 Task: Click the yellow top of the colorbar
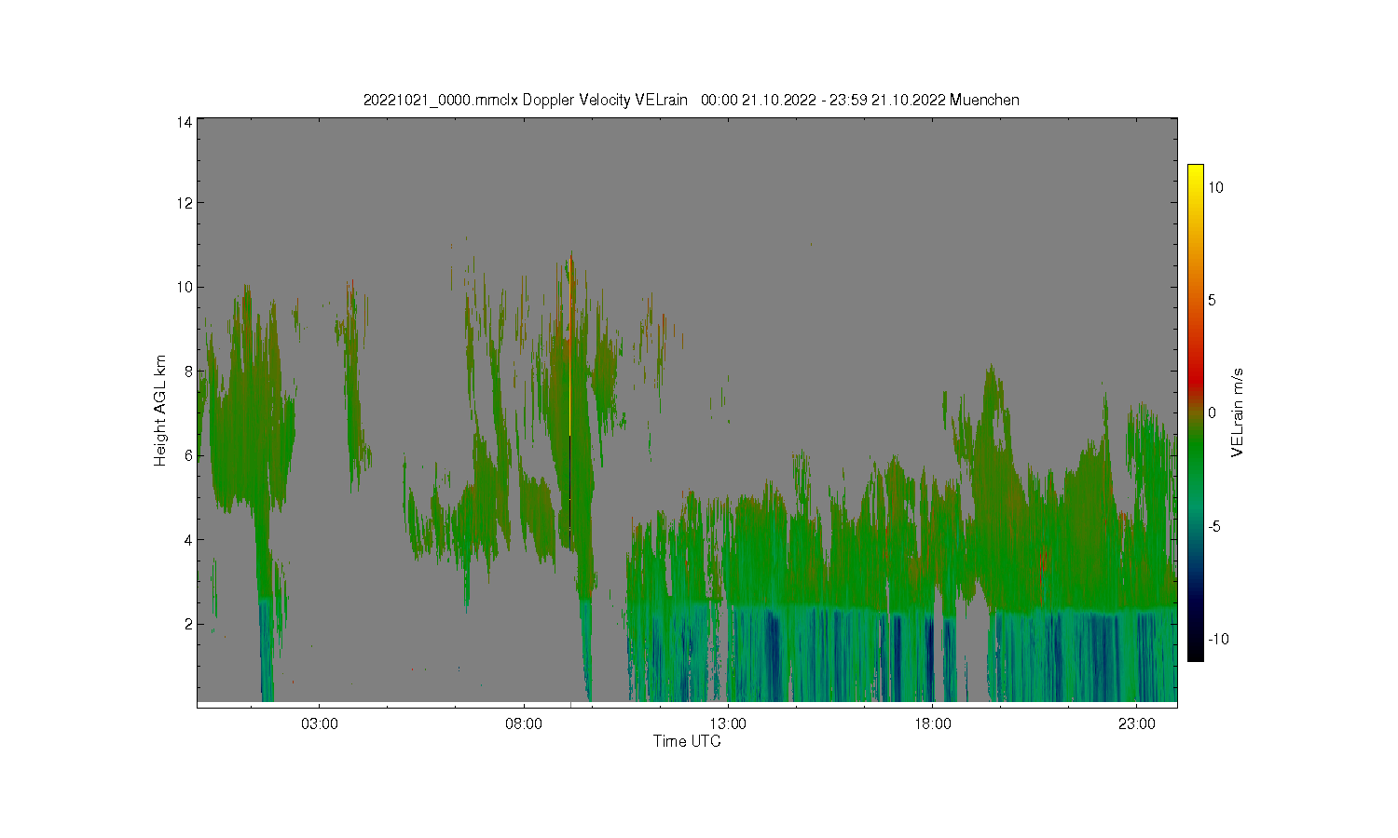point(1195,174)
